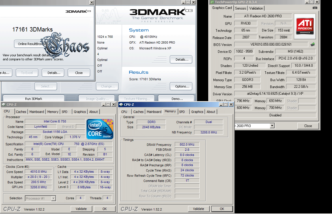Screen dimensions: 332x214
Task: Open About tab in left CPU-Z
Action: pyautogui.click(x=93, y=112)
